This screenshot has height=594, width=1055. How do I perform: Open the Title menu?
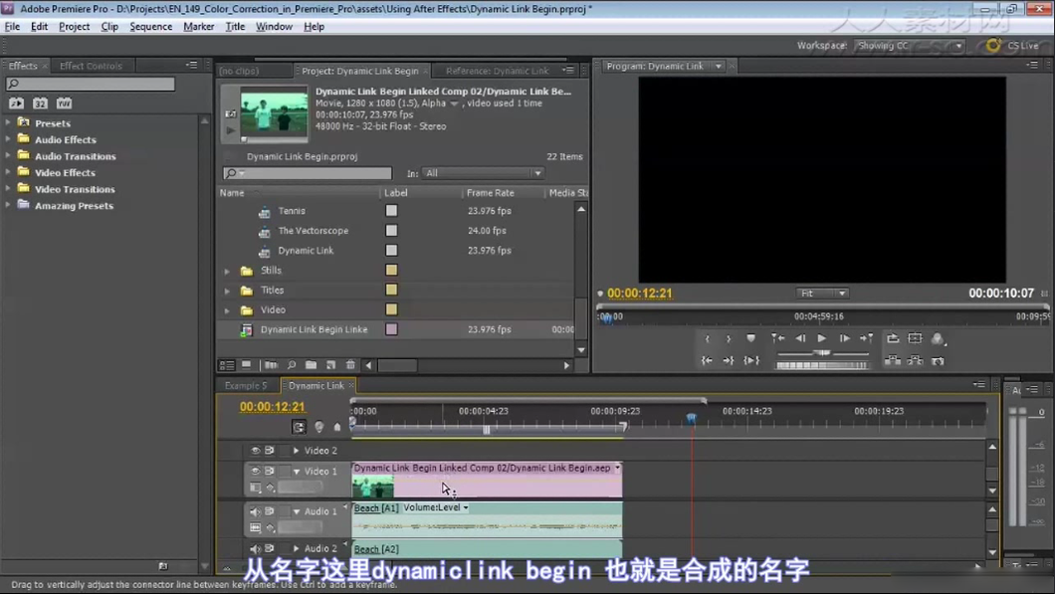[x=235, y=26]
